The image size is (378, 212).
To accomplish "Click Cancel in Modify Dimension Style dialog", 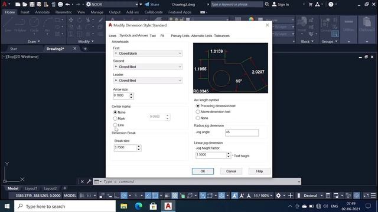I will tap(231, 171).
